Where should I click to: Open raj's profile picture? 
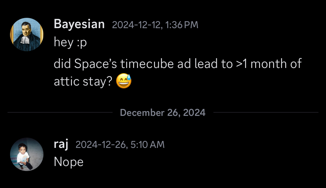click(x=27, y=154)
